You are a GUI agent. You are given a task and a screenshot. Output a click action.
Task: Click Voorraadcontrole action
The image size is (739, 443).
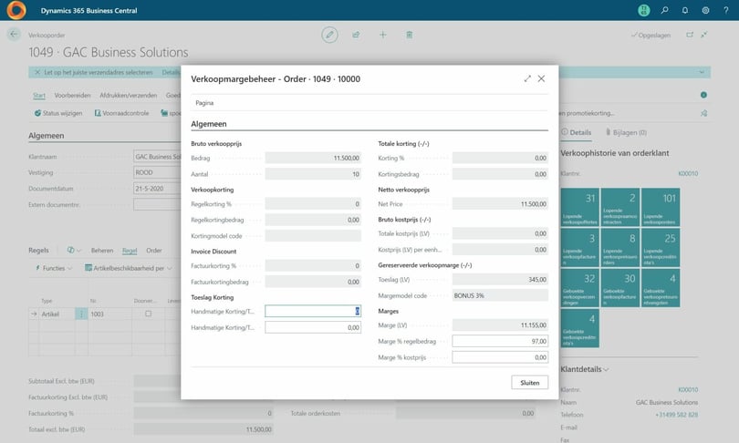click(121, 113)
